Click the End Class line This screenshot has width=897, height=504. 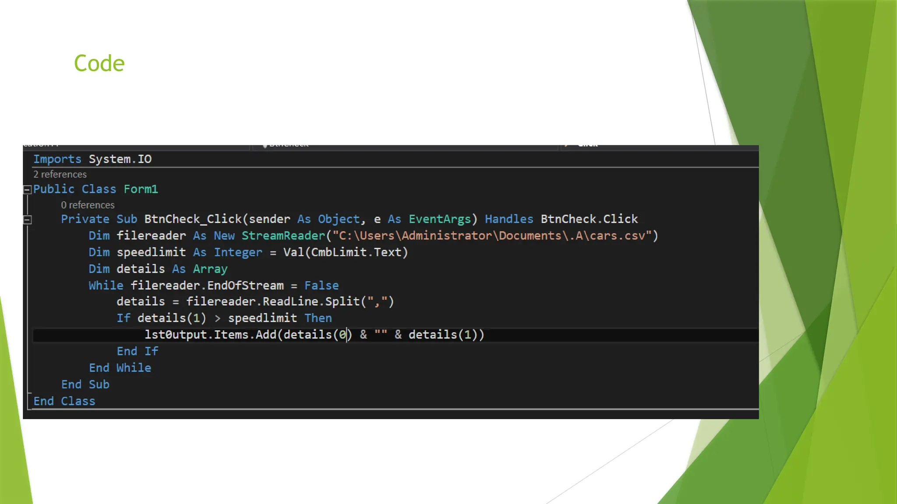pos(64,401)
